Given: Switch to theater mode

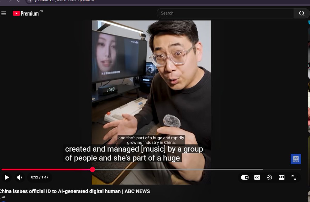Looking at the screenshot, I should click(x=282, y=177).
